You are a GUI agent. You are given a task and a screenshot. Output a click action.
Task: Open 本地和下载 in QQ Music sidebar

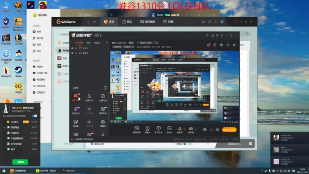click(x=40, y=73)
